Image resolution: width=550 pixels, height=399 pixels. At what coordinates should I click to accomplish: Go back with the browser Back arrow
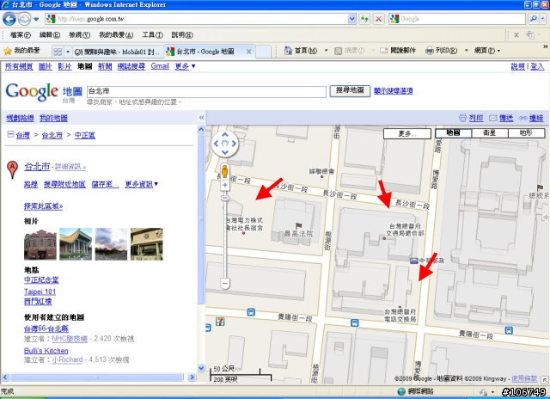9,19
